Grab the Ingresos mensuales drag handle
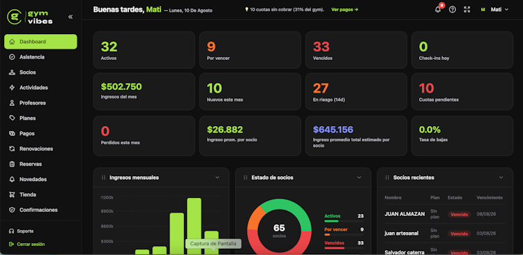Screen dimensions: 523x255 pyautogui.click(x=103, y=178)
